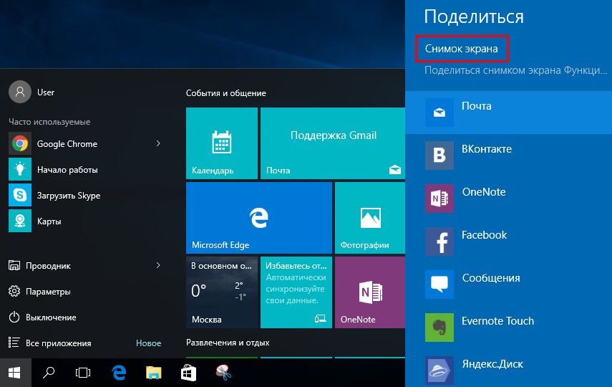612x387 pixels.
Task: Click the User name text
Action: pos(46,92)
